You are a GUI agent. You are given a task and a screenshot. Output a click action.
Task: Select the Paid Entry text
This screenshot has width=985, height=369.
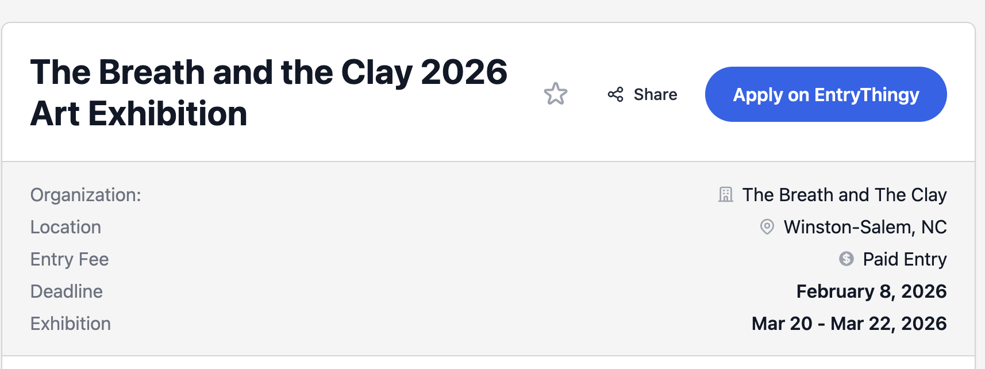(x=904, y=259)
